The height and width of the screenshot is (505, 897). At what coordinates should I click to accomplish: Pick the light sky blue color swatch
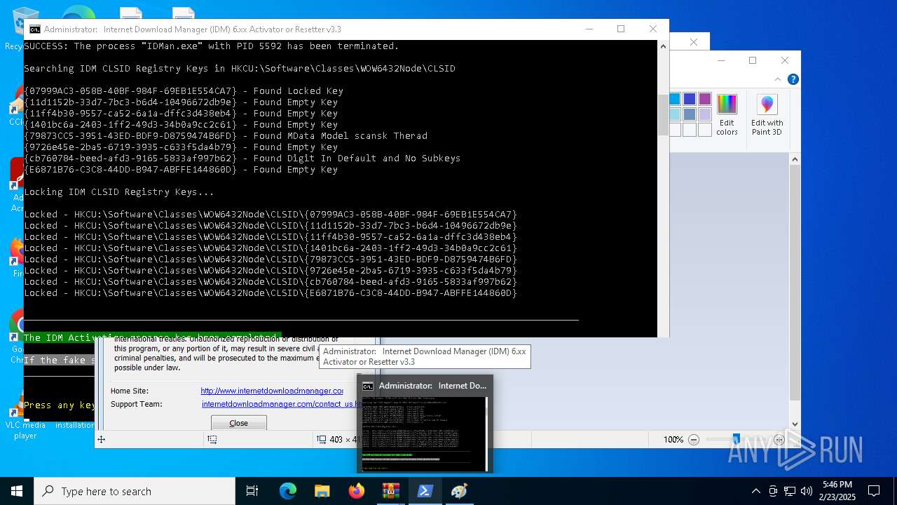click(675, 114)
